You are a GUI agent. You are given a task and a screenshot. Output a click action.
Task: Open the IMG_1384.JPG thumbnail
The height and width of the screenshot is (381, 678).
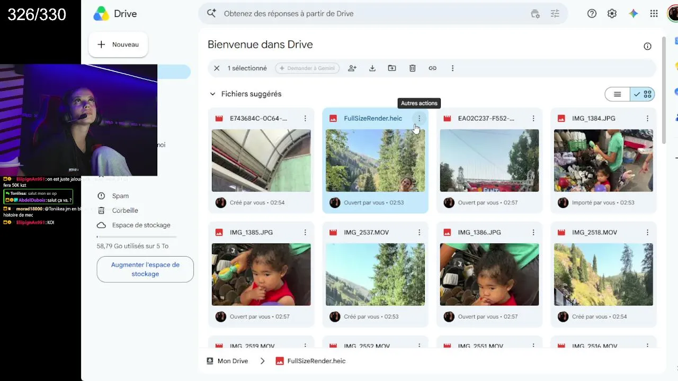pos(603,160)
